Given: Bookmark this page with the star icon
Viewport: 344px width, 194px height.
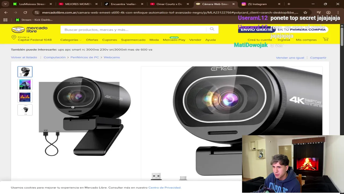Looking at the screenshot, I should [305, 12].
